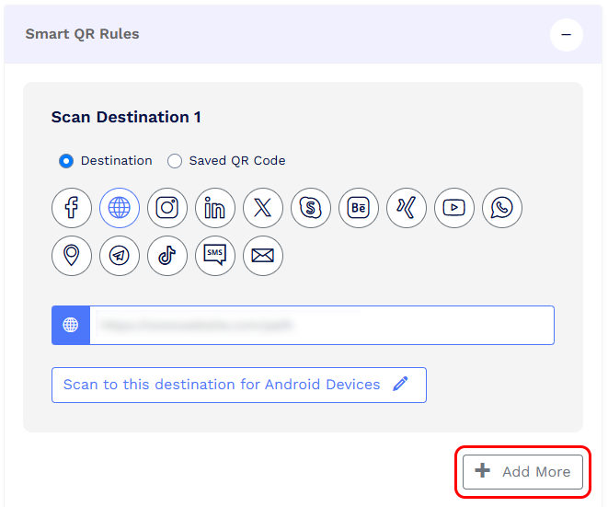Select the LinkedIn destination icon
This screenshot has height=507, width=608.
tap(215, 208)
